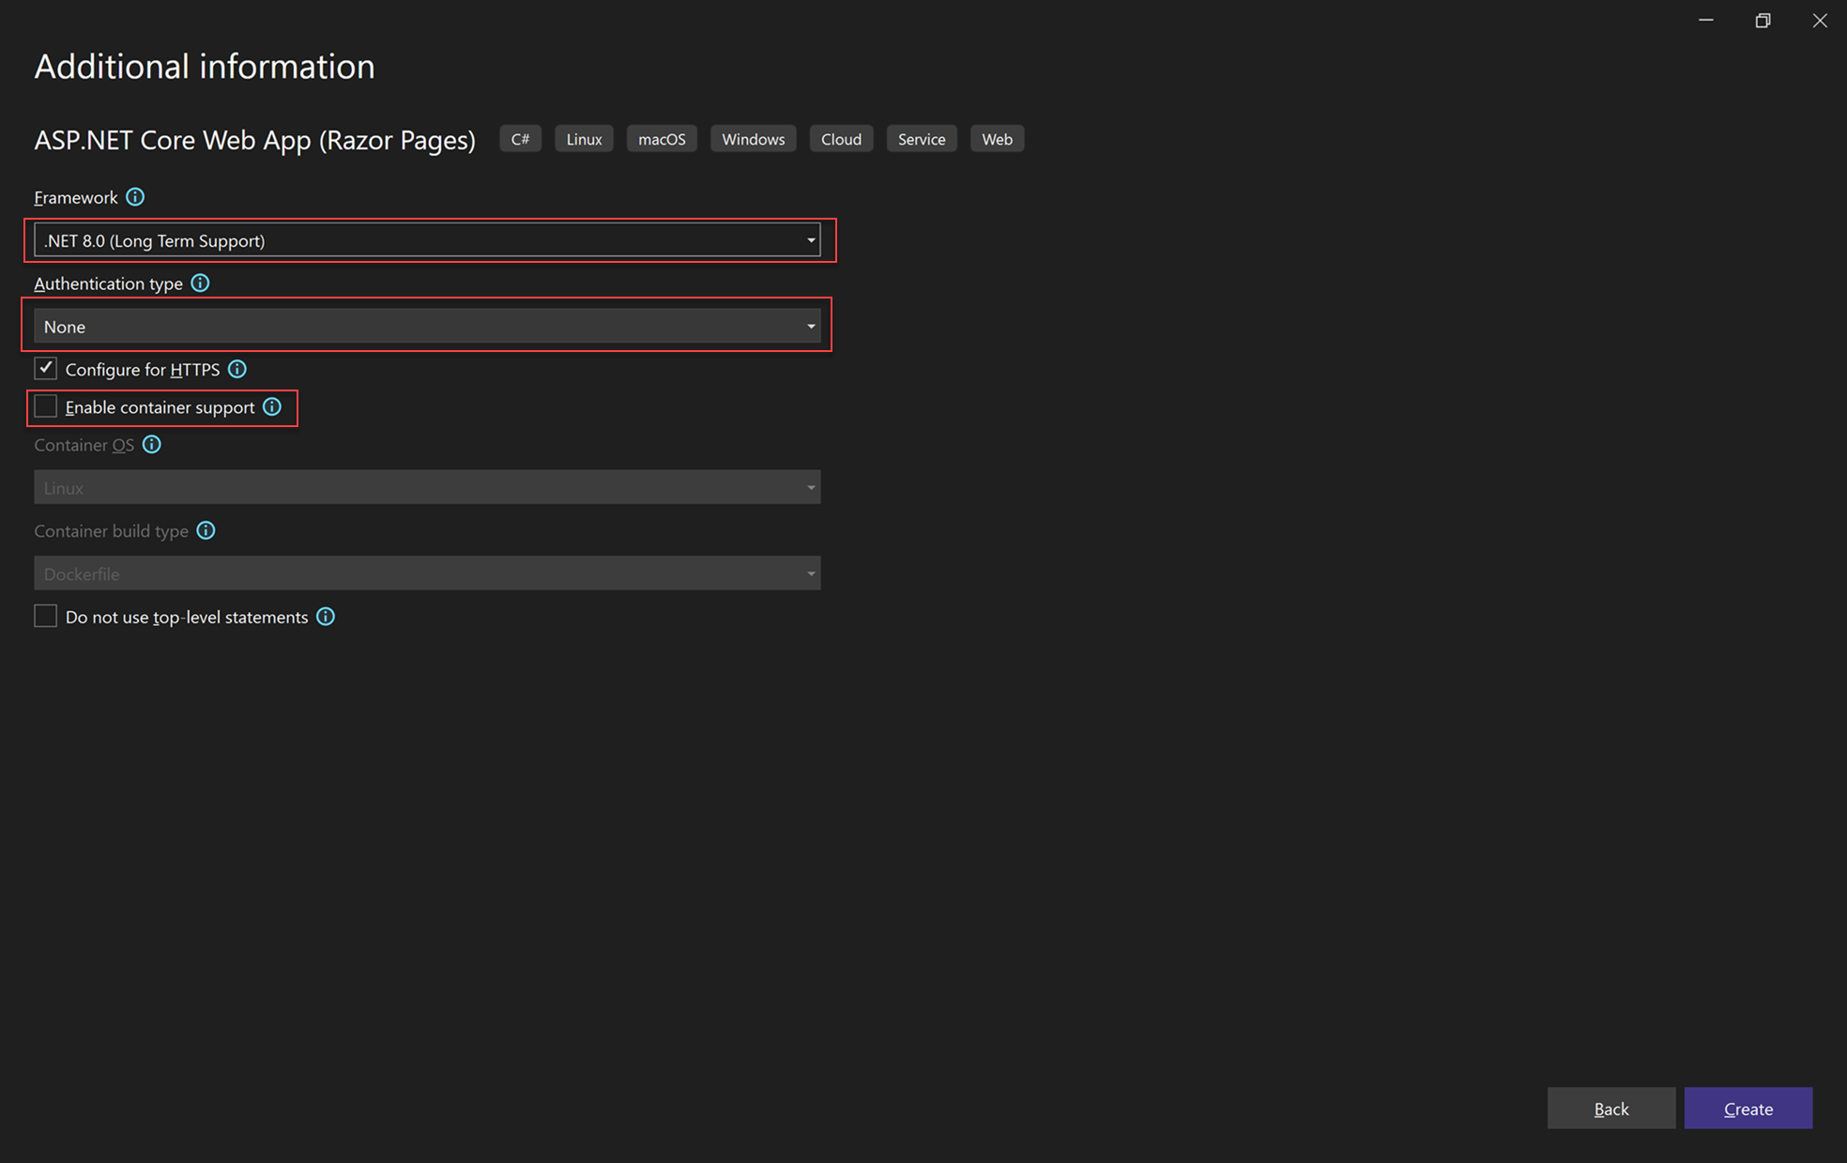Click the Service tag icon
This screenshot has width=1847, height=1163.
922,138
